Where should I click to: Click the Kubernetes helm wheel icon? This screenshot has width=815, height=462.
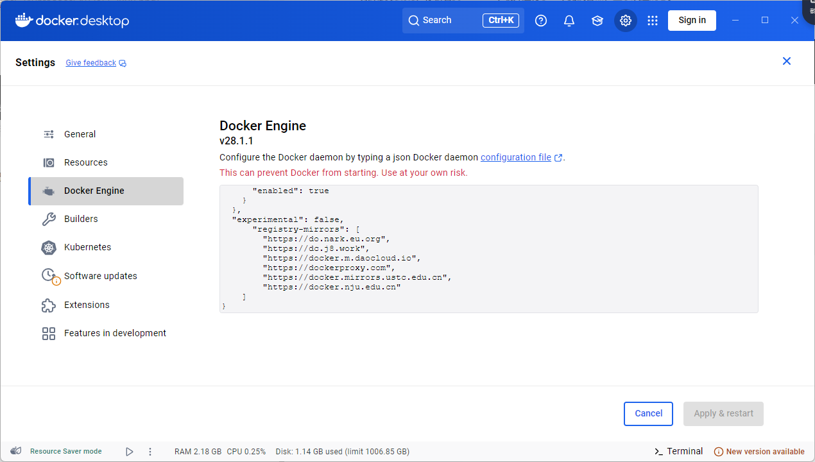(x=49, y=248)
